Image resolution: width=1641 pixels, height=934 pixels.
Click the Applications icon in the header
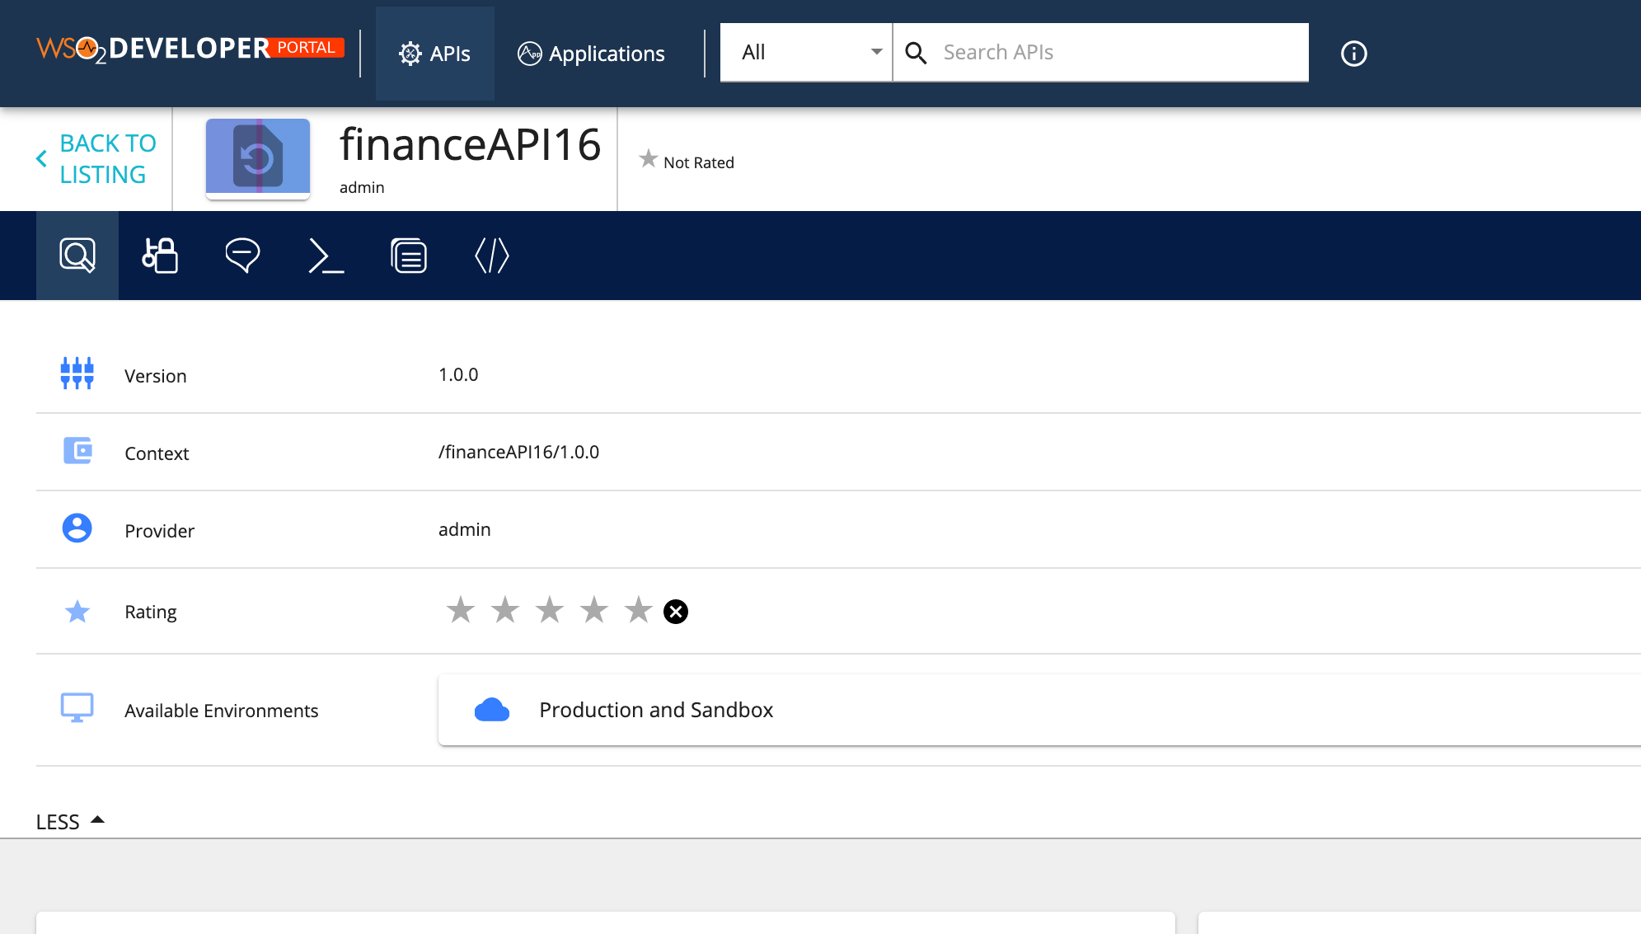tap(530, 52)
